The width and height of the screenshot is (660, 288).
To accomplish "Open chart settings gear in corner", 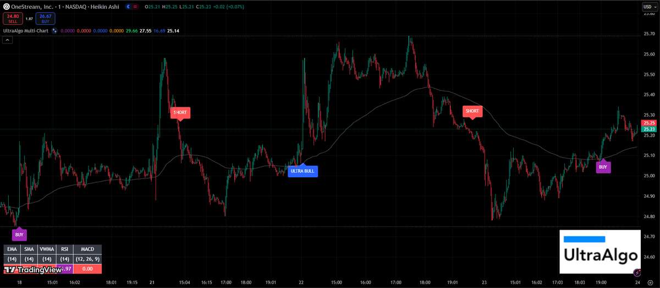I will tap(650, 282).
